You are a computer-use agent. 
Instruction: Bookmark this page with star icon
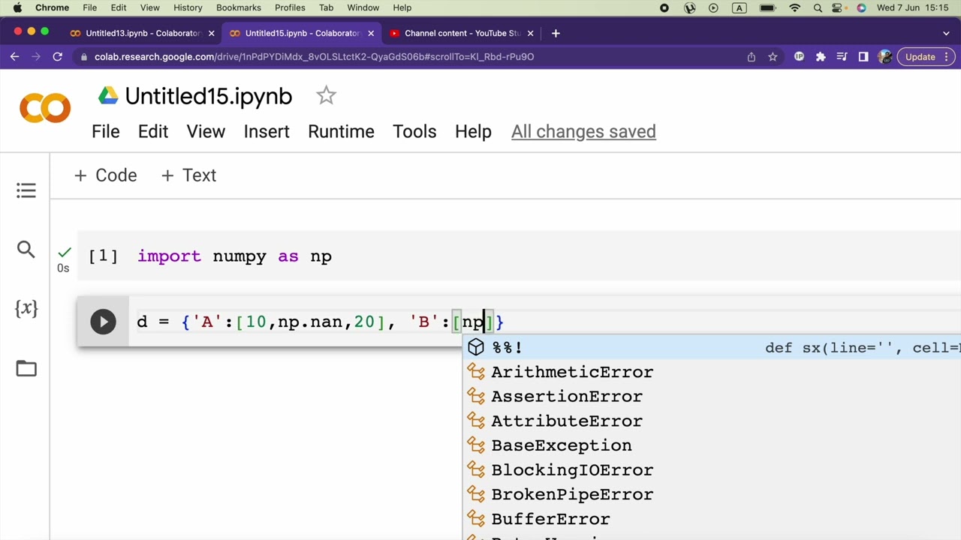773,57
